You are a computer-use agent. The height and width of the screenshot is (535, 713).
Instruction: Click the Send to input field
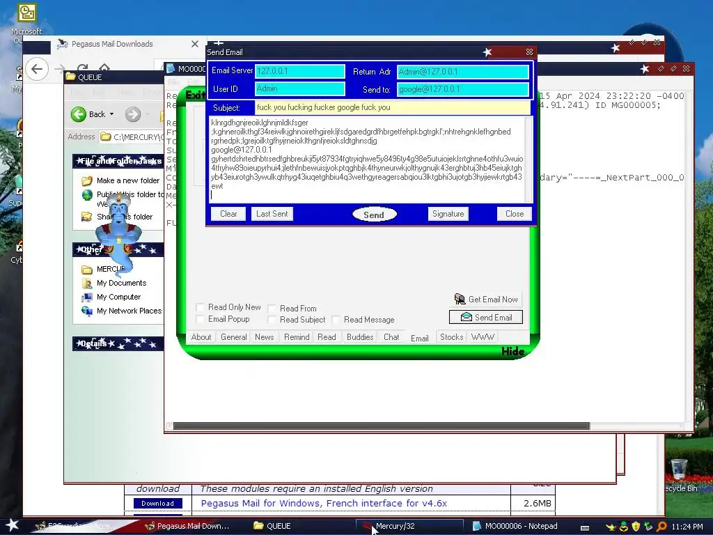(463, 89)
